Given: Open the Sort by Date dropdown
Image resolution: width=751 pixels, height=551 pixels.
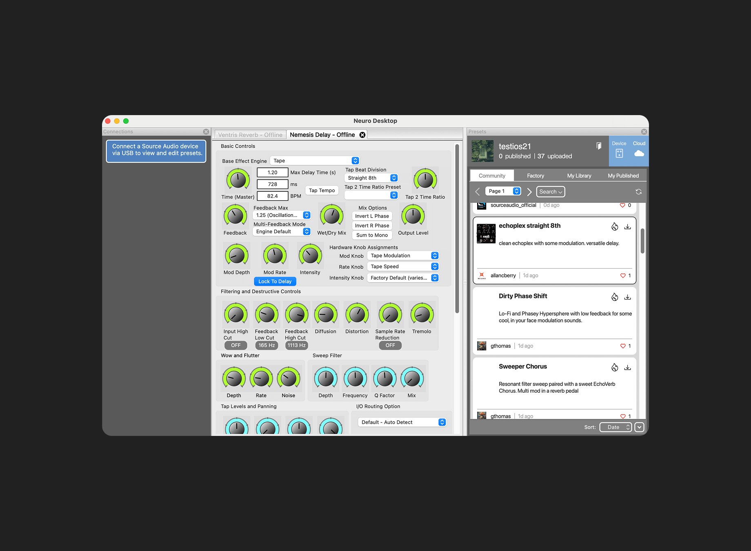Looking at the screenshot, I should (x=615, y=427).
